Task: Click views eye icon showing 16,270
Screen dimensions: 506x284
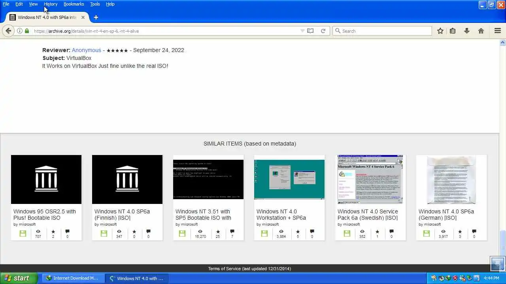Action: 200,232
